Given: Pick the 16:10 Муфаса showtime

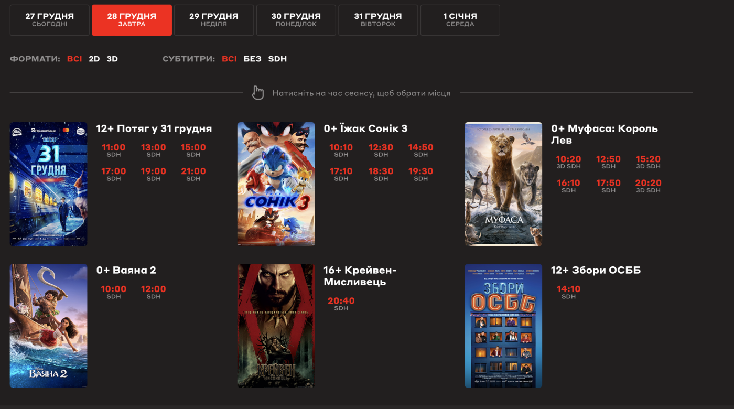Looking at the screenshot, I should click(x=569, y=186).
